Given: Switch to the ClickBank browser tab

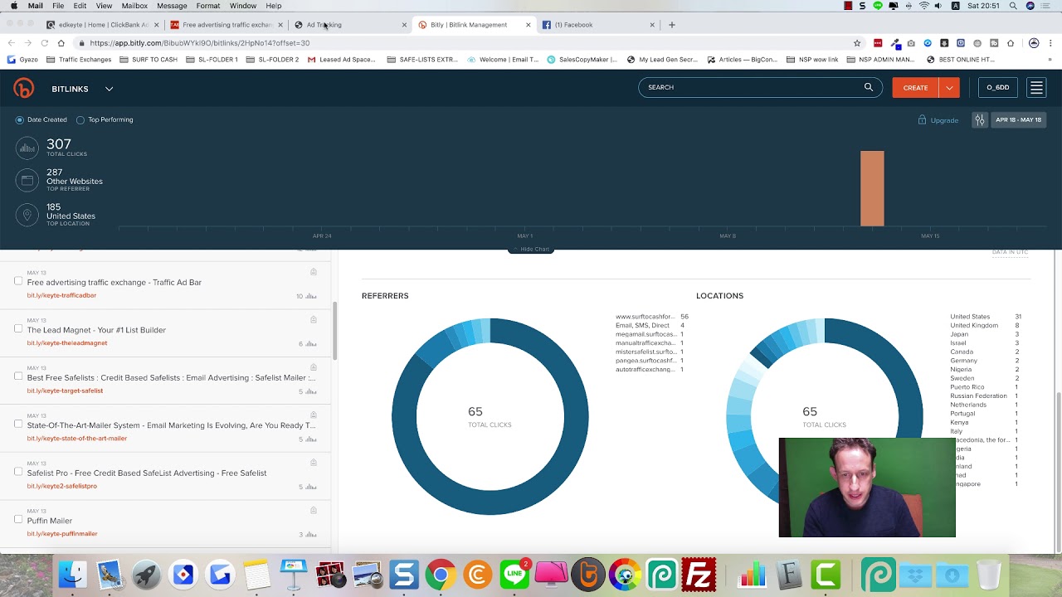Looking at the screenshot, I should point(102,25).
